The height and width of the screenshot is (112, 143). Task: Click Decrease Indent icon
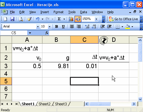coord(102,27)
